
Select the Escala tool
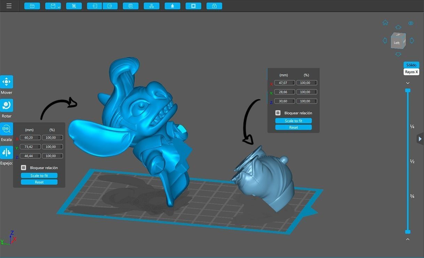7,129
